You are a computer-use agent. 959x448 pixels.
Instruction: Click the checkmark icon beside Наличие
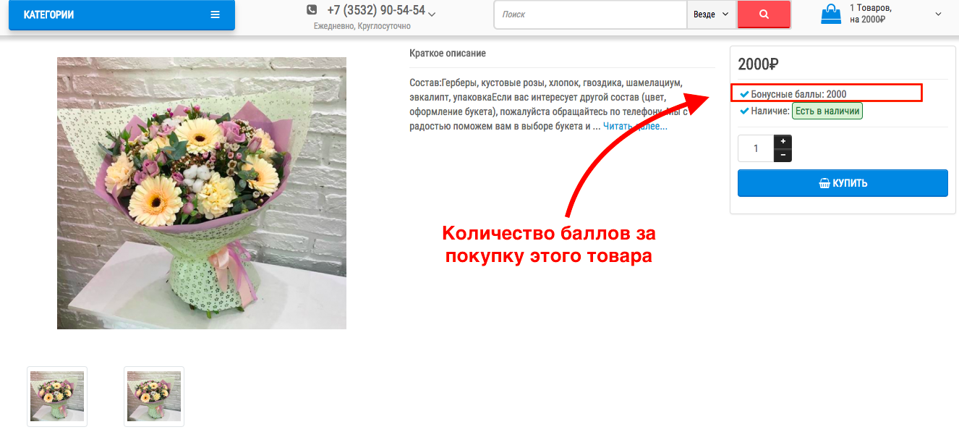click(744, 111)
